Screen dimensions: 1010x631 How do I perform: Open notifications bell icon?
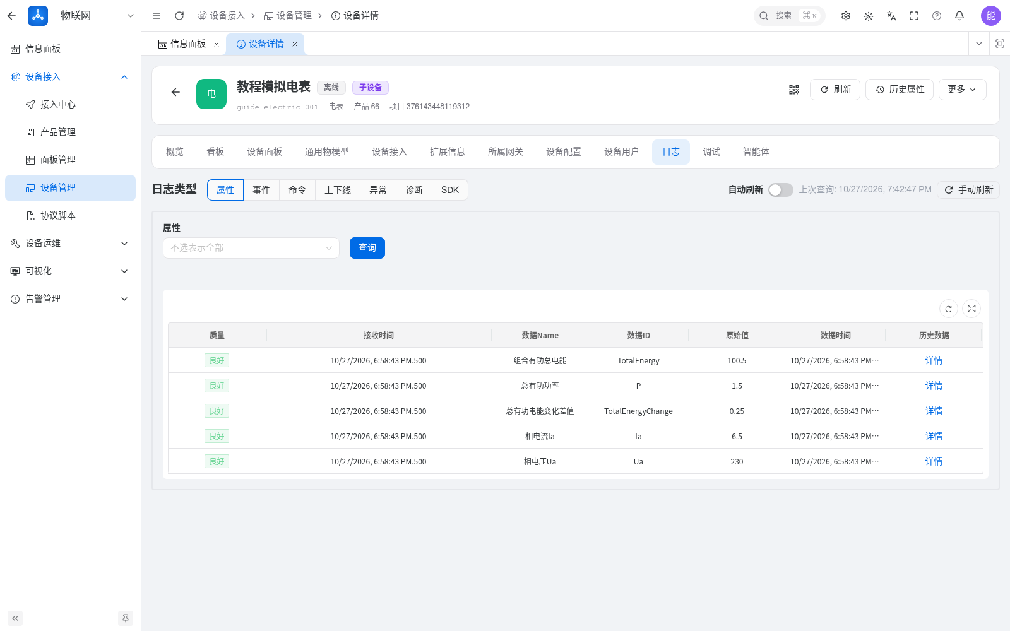pyautogui.click(x=959, y=16)
